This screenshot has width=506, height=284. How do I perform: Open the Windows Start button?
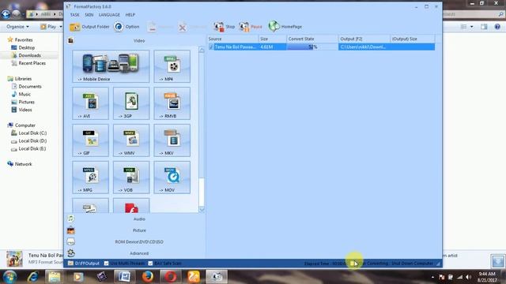tap(9, 277)
